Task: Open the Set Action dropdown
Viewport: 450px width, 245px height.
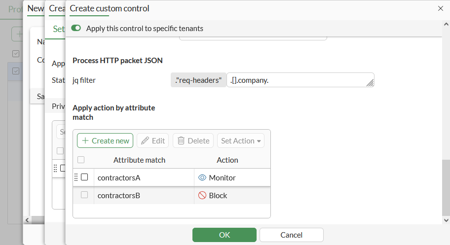Action: pyautogui.click(x=241, y=140)
